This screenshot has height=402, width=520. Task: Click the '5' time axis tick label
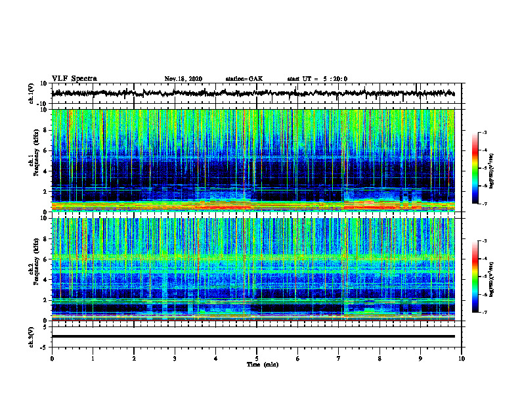257,359
